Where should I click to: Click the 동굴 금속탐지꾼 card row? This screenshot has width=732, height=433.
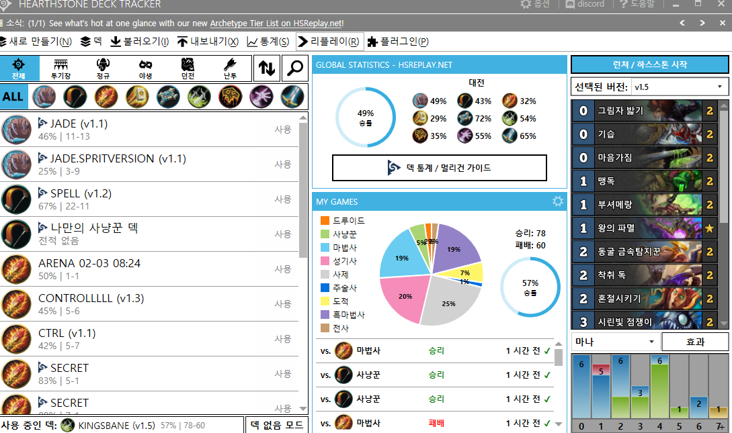[x=645, y=252]
